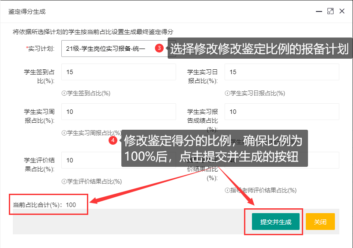Close the dialog with the X icon
The height and width of the screenshot is (248, 353).
(342, 11)
